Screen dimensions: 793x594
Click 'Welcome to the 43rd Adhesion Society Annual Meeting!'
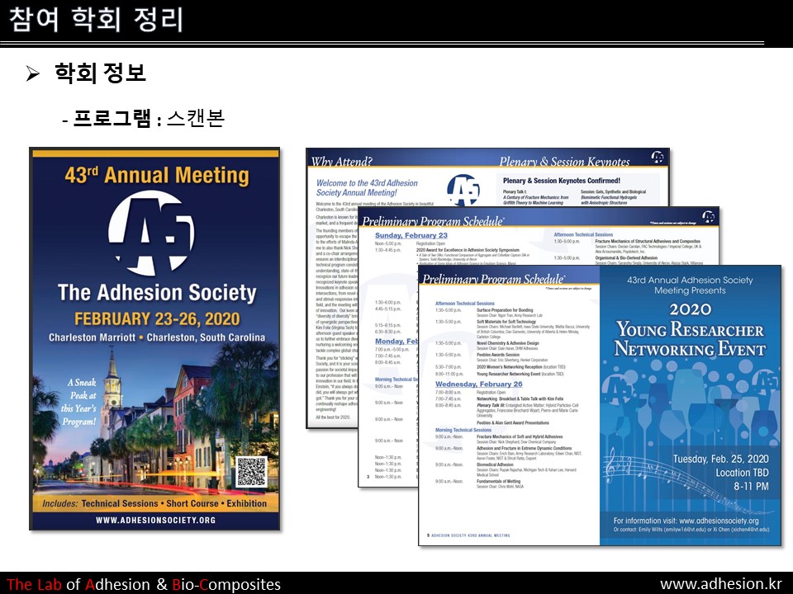coord(367,187)
